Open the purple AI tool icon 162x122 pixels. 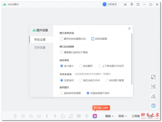coord(95,116)
